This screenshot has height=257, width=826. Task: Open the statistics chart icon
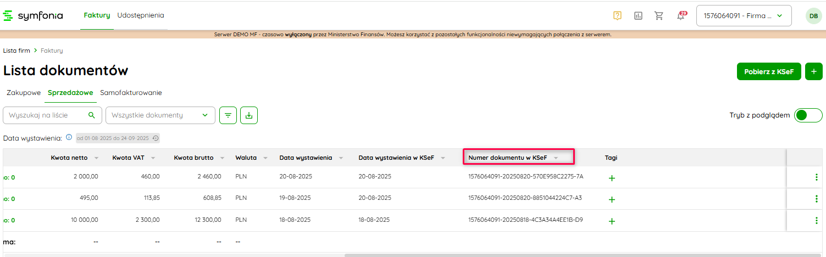point(638,15)
